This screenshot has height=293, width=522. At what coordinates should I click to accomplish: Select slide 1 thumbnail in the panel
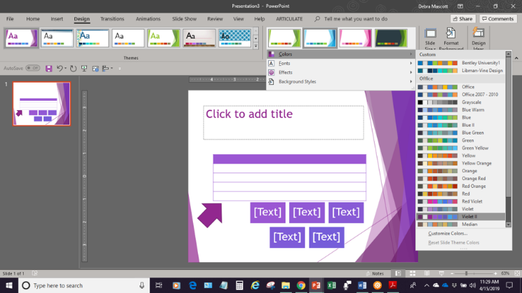tap(41, 104)
